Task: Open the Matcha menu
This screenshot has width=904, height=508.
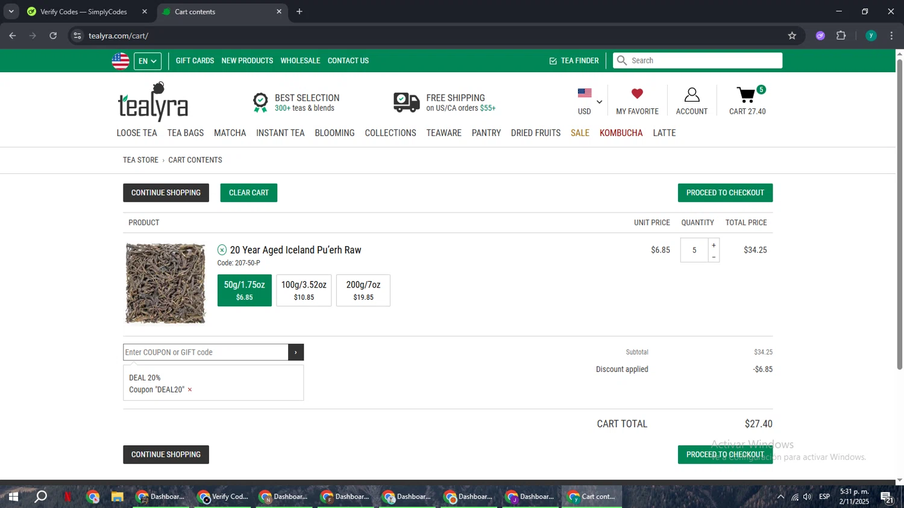Action: [230, 133]
